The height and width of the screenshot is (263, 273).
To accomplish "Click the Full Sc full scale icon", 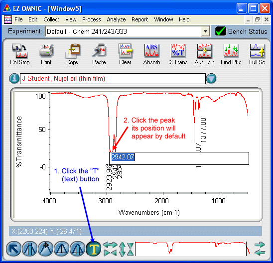I will [x=258, y=51].
